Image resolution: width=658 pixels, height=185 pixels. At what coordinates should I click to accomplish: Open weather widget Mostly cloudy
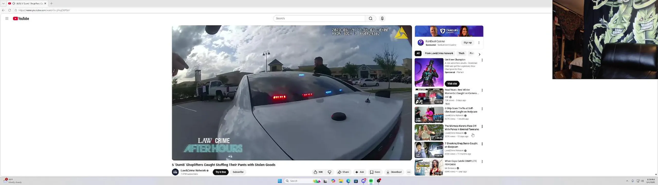pyautogui.click(x=13, y=181)
